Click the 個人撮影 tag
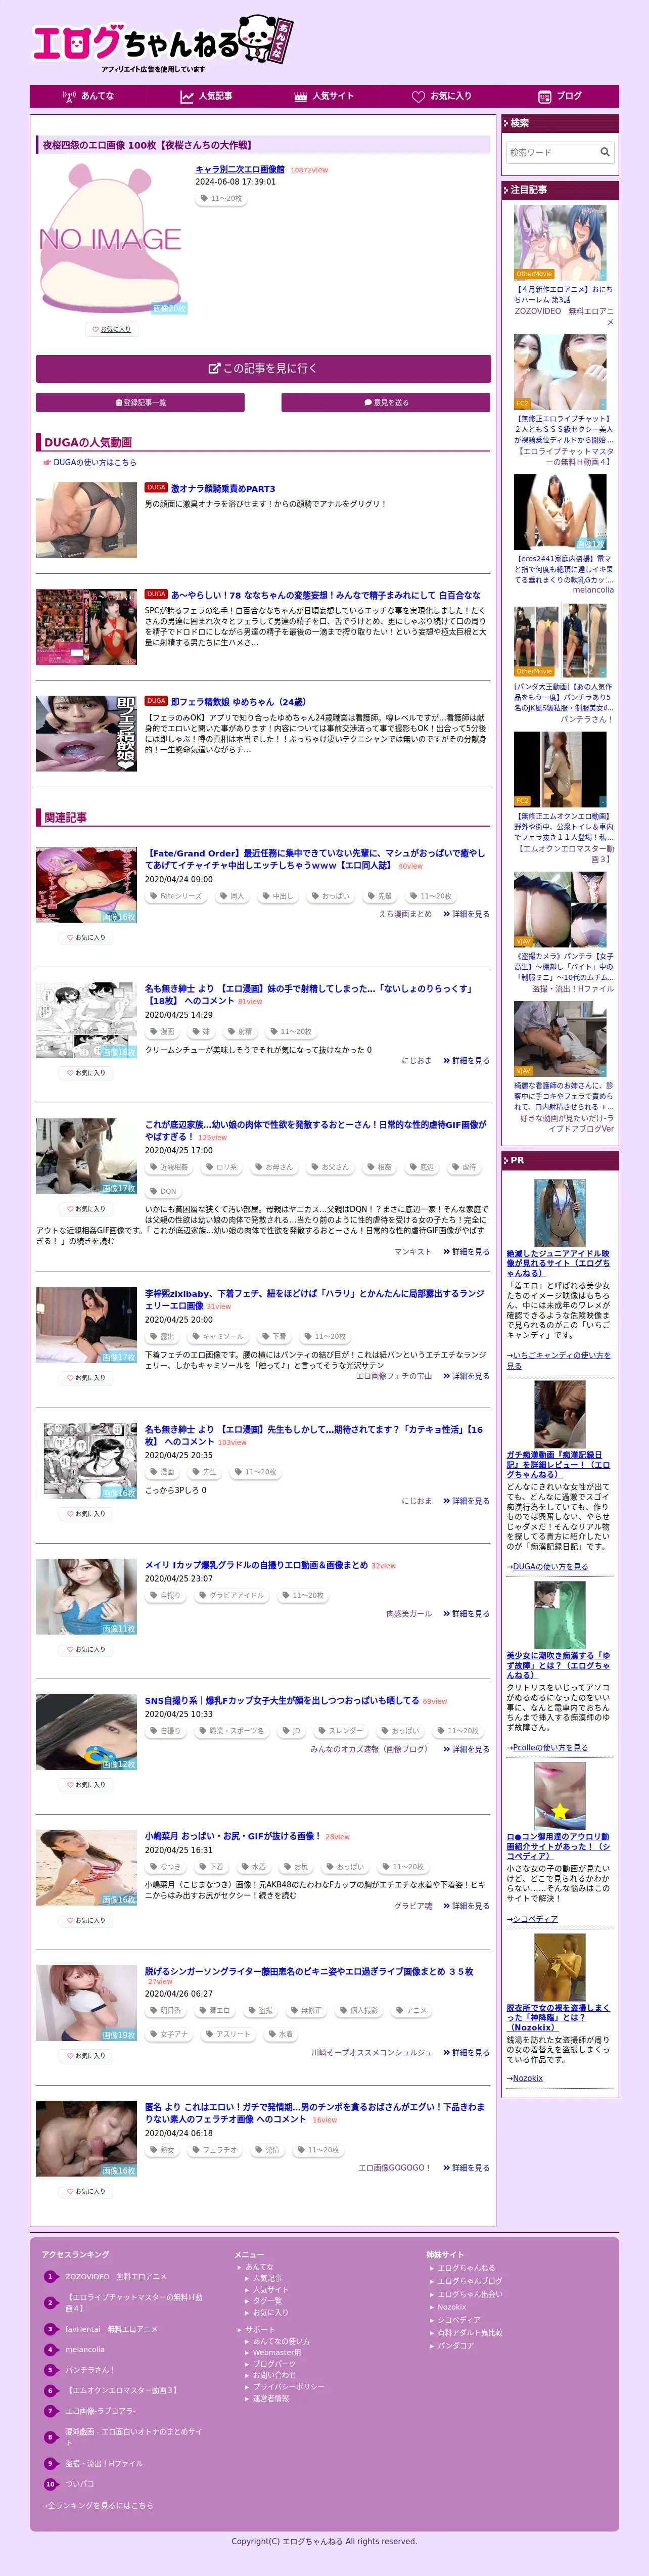649x2576 pixels. (359, 2010)
